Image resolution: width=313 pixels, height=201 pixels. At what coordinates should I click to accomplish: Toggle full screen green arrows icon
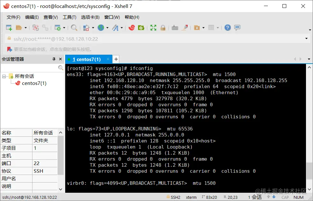[153, 28]
